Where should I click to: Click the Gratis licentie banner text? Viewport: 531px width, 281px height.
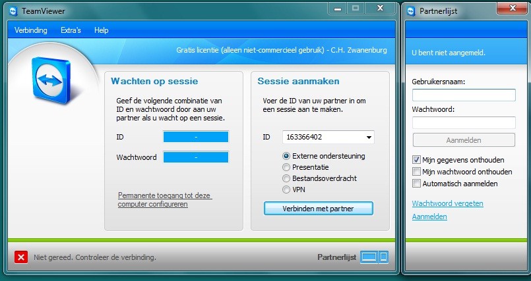pos(282,50)
